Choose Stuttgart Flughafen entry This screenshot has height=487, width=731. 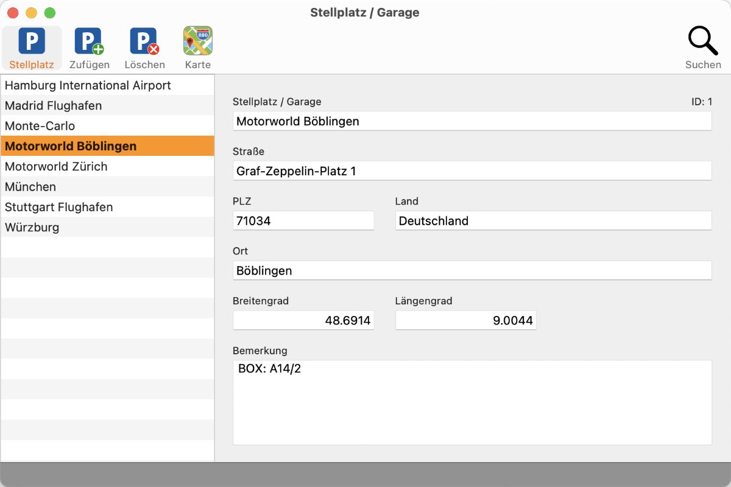(x=107, y=207)
